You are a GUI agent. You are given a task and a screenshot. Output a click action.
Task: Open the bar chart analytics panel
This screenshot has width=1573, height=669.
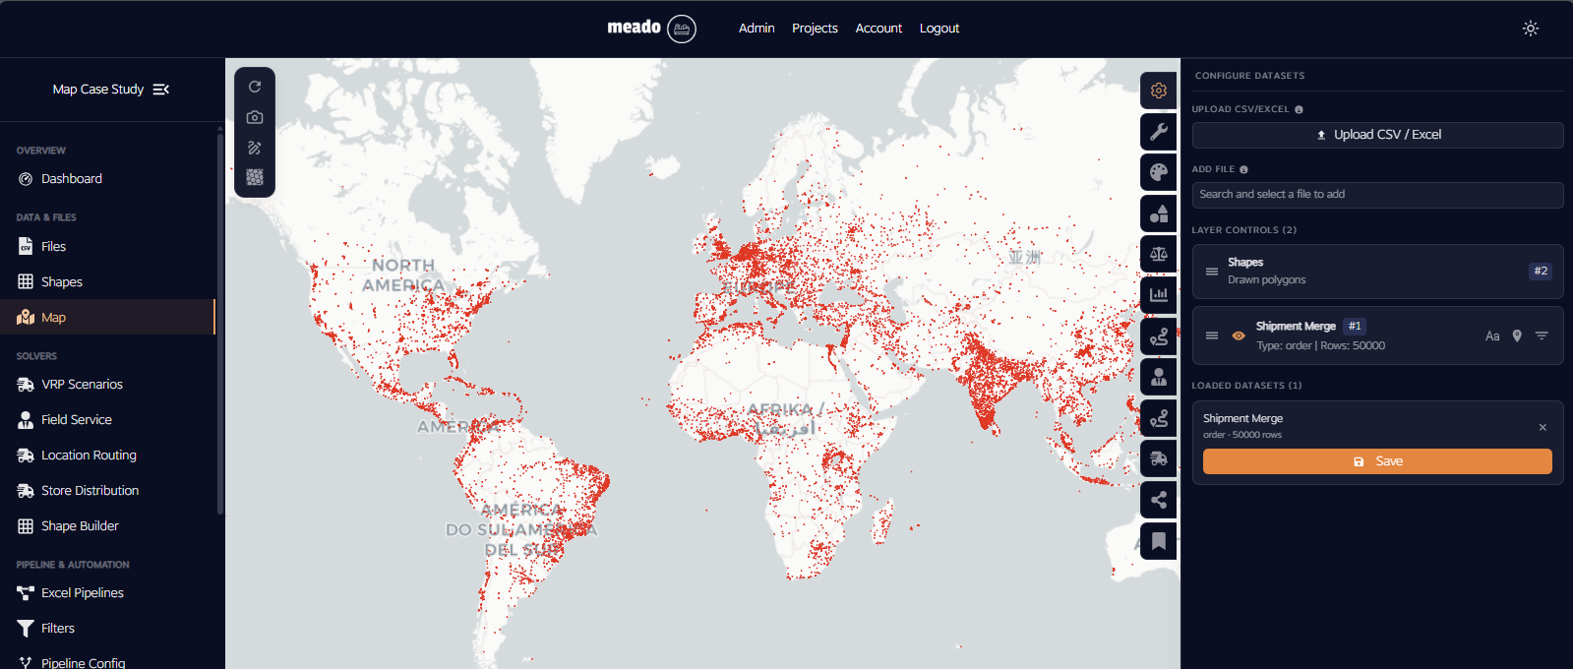point(1159,294)
